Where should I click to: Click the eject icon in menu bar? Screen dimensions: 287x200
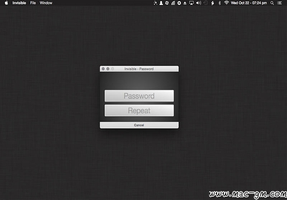click(185, 3)
